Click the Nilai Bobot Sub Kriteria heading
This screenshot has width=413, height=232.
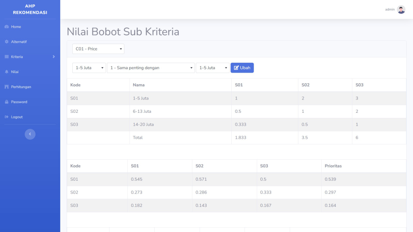click(x=123, y=32)
